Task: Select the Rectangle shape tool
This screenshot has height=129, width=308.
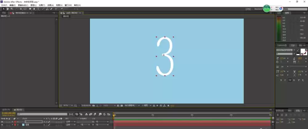Action: pyautogui.click(x=30, y=9)
